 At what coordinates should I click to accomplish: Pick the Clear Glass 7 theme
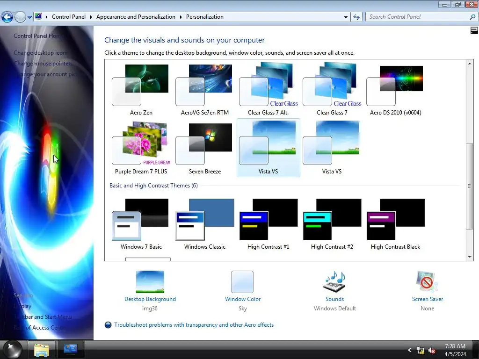coord(332,88)
